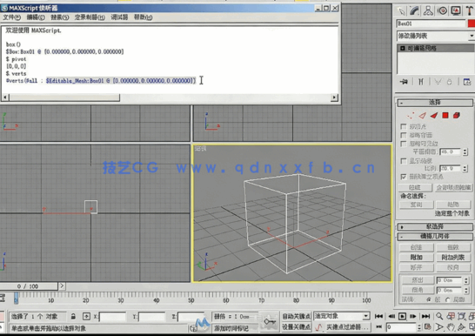The width and height of the screenshot is (475, 336).
Task: Select Polygon sub-object level icon
Action: [445, 116]
